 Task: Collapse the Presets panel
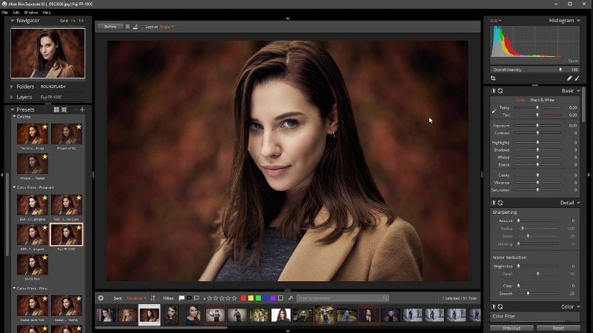(x=12, y=110)
